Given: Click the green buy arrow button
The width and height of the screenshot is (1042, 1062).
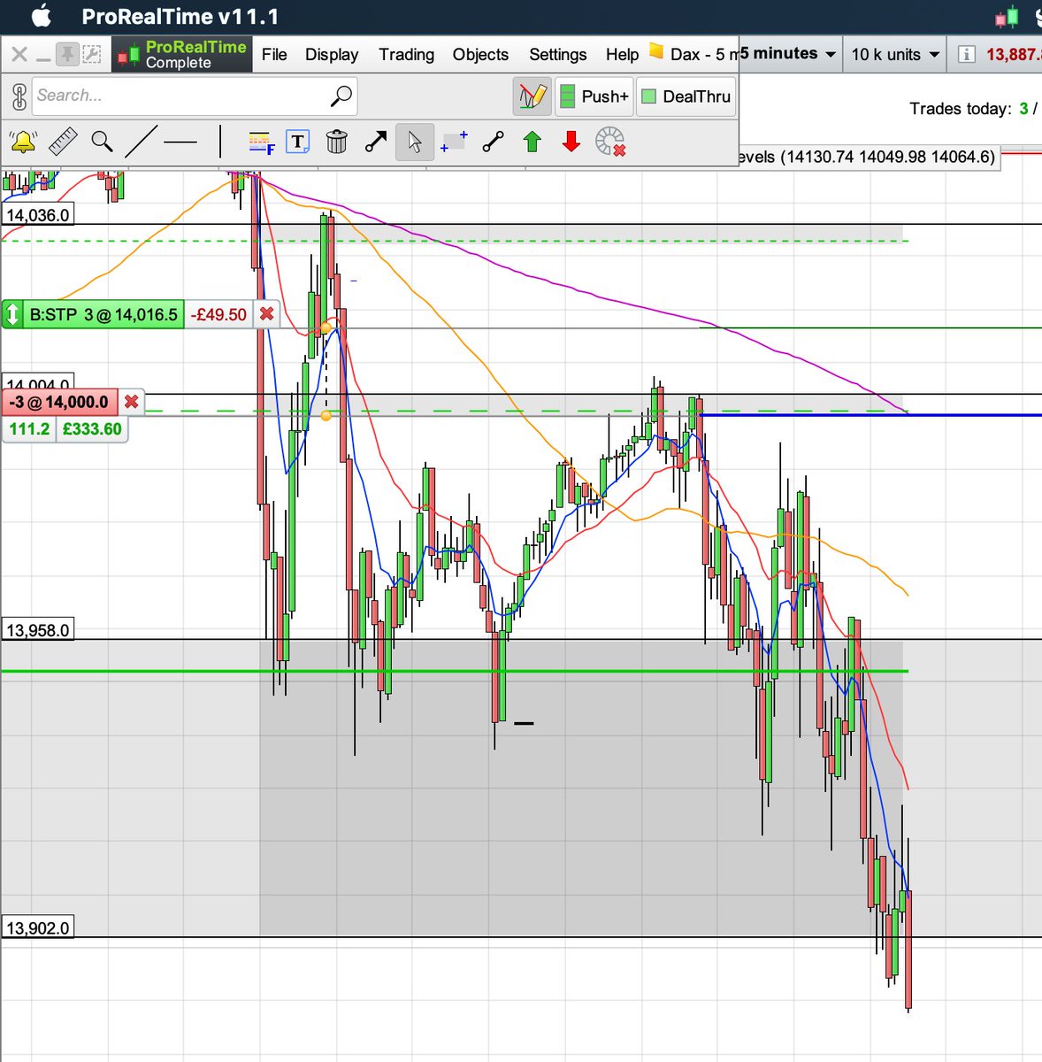Looking at the screenshot, I should (530, 142).
